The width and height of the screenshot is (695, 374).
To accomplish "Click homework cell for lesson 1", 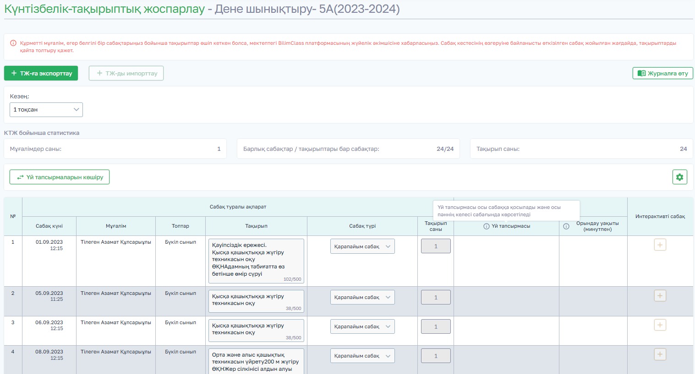I will click(506, 261).
